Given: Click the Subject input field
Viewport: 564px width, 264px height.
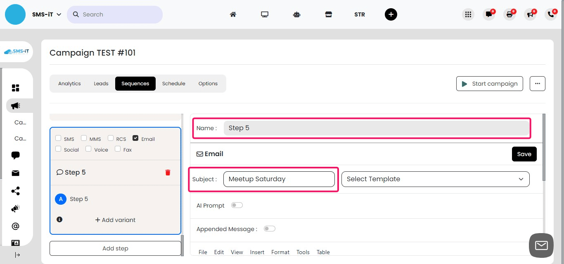Looking at the screenshot, I should pyautogui.click(x=279, y=179).
